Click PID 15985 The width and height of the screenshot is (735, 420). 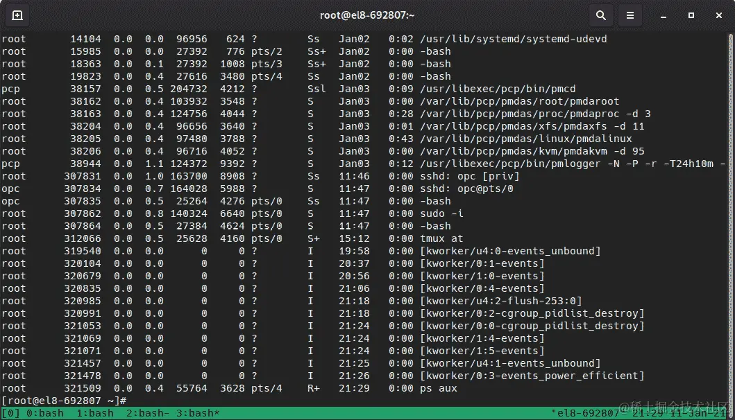(85, 51)
